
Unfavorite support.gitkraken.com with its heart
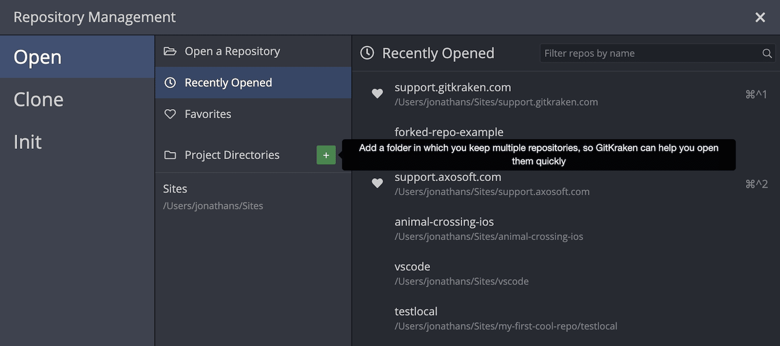tap(377, 93)
